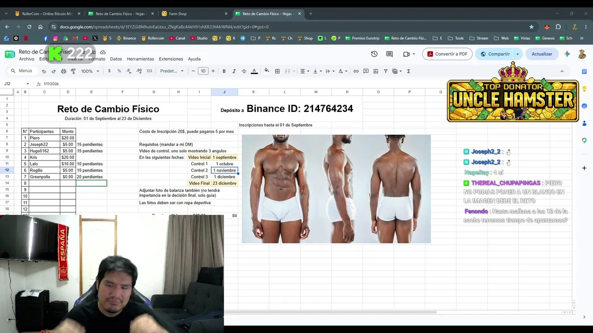
Task: Open the Ayuda menu
Action: tap(194, 59)
